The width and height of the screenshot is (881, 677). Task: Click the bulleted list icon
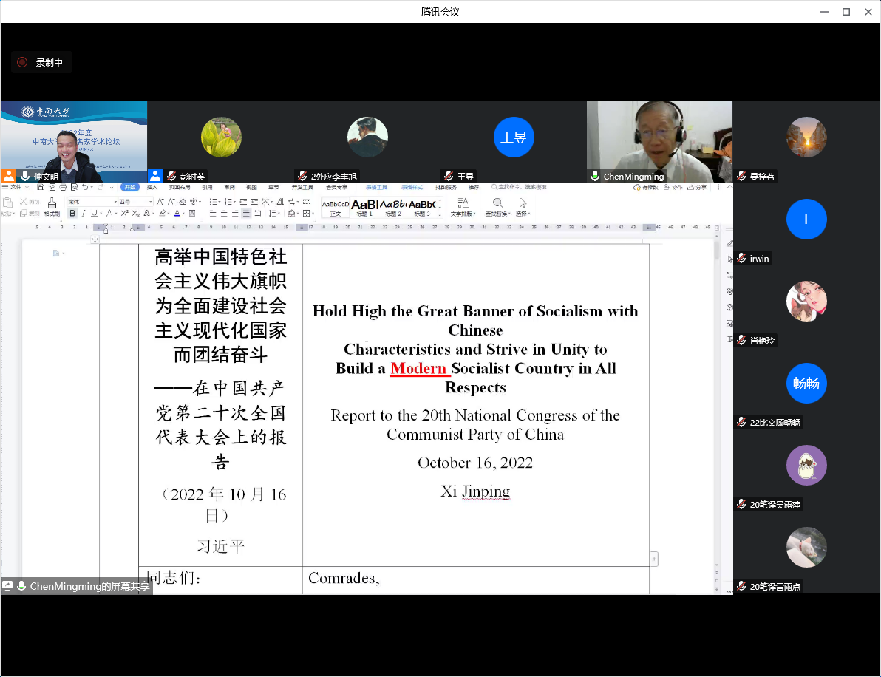click(x=213, y=202)
